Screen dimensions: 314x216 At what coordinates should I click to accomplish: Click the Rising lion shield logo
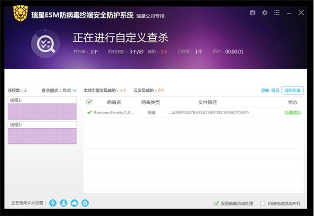pos(20,13)
